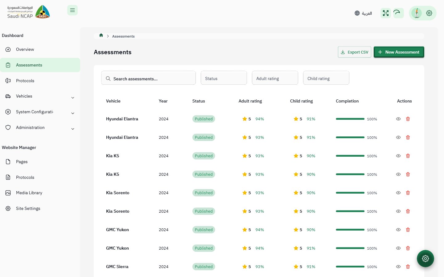Image resolution: width=444 pixels, height=277 pixels.
Task: Click the Assessments breadcrumb link
Action: pyautogui.click(x=123, y=36)
